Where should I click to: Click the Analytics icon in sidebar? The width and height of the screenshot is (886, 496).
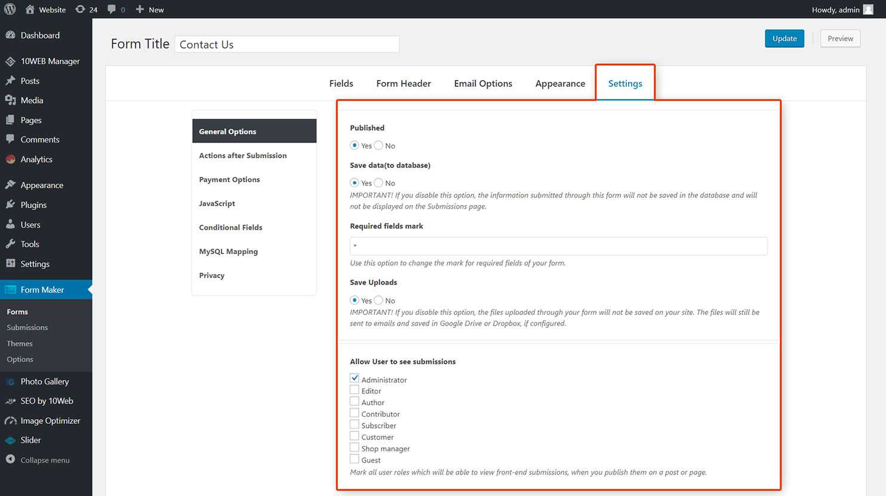[x=10, y=159]
